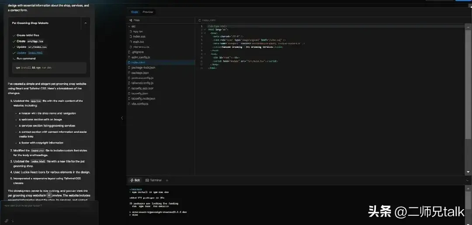Viewport: 472px width, 225px height.
Task: Switch to the Preview tab
Action: click(x=148, y=12)
